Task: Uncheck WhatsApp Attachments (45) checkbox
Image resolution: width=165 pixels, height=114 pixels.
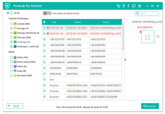Action: point(11,46)
